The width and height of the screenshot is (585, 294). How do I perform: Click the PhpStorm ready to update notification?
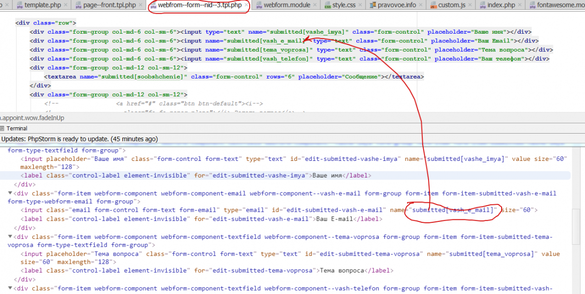point(79,139)
